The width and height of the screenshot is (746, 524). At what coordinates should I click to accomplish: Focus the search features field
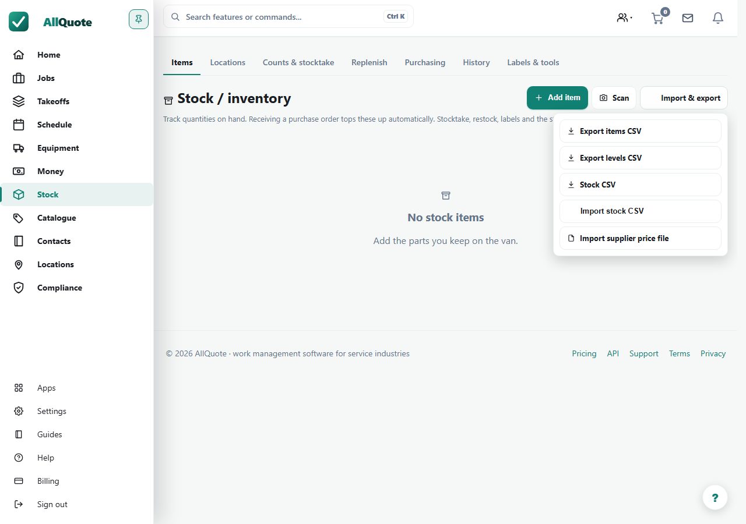(288, 17)
